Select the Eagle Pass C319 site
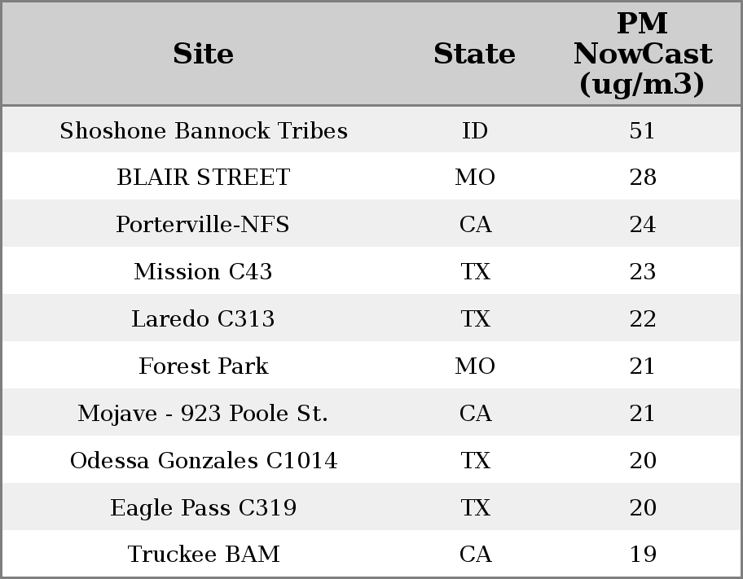743x579 pixels. point(203,508)
